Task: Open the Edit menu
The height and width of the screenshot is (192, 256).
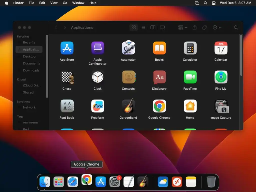Action: pos(42,3)
